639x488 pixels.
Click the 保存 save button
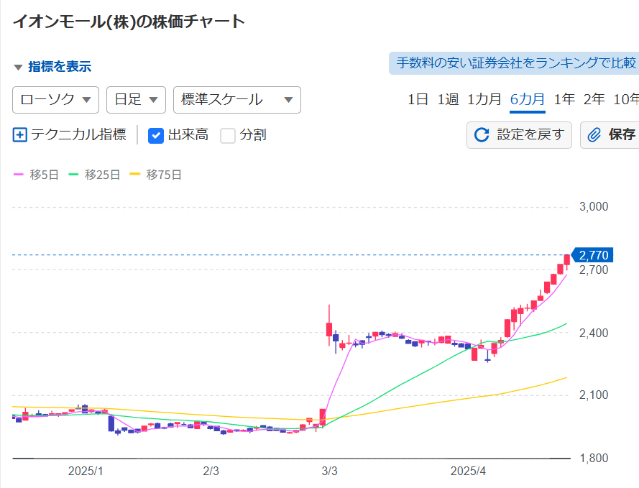pos(610,135)
